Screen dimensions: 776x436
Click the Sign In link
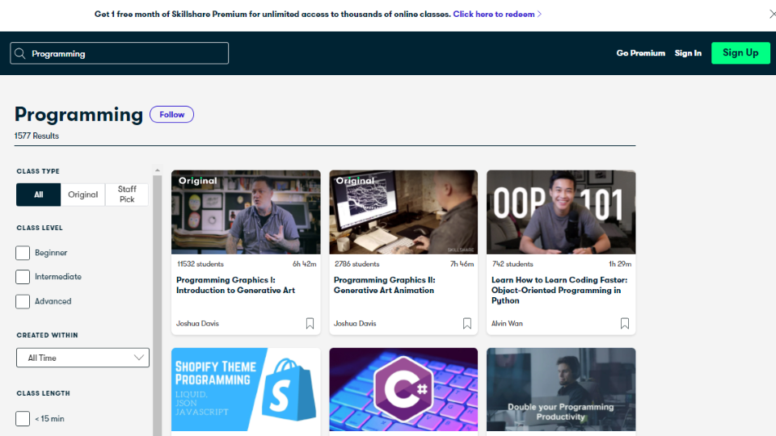[x=688, y=53]
